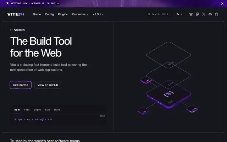Open the Plugins nav item
227x142 pixels.
pyautogui.click(x=63, y=14)
